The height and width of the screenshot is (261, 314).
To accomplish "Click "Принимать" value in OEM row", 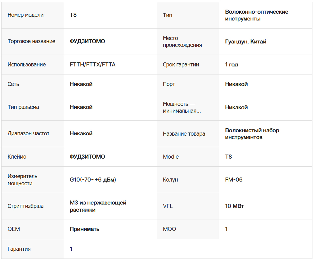I will (84, 229).
